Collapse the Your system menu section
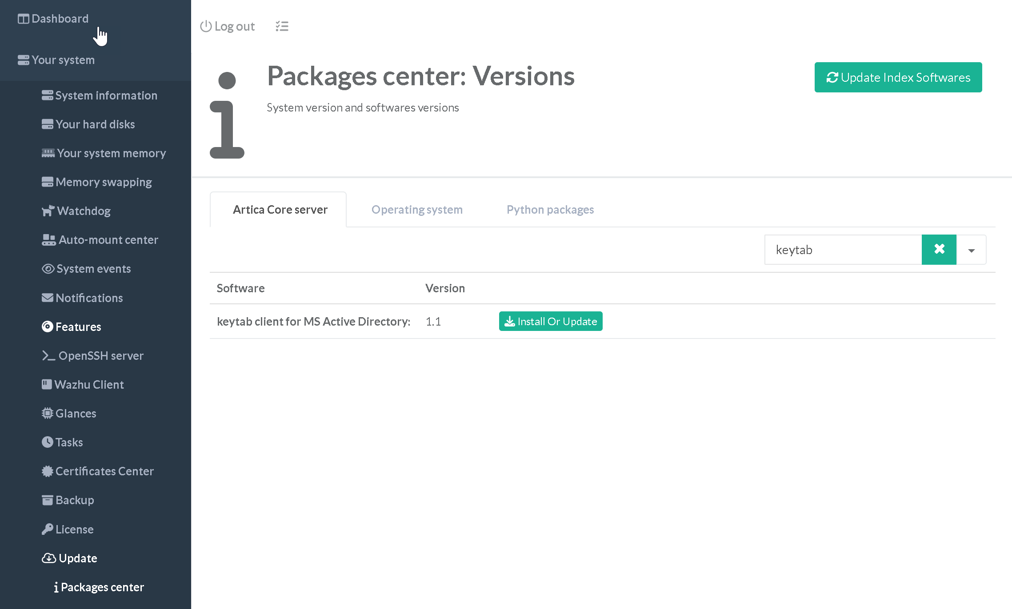This screenshot has height=609, width=1012. click(63, 60)
